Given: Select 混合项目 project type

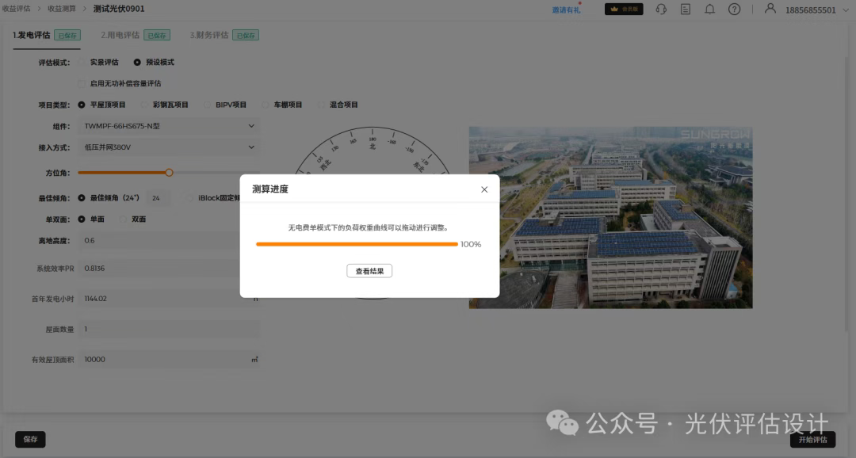Looking at the screenshot, I should [x=322, y=105].
